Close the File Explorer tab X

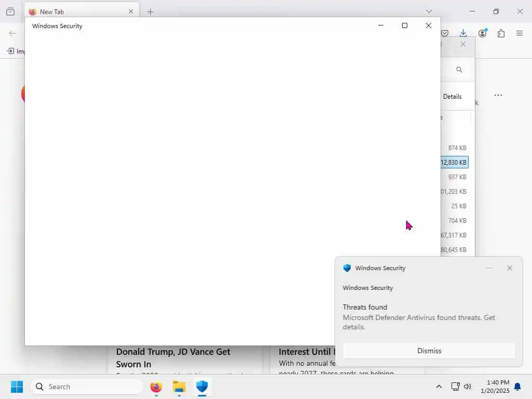(463, 44)
